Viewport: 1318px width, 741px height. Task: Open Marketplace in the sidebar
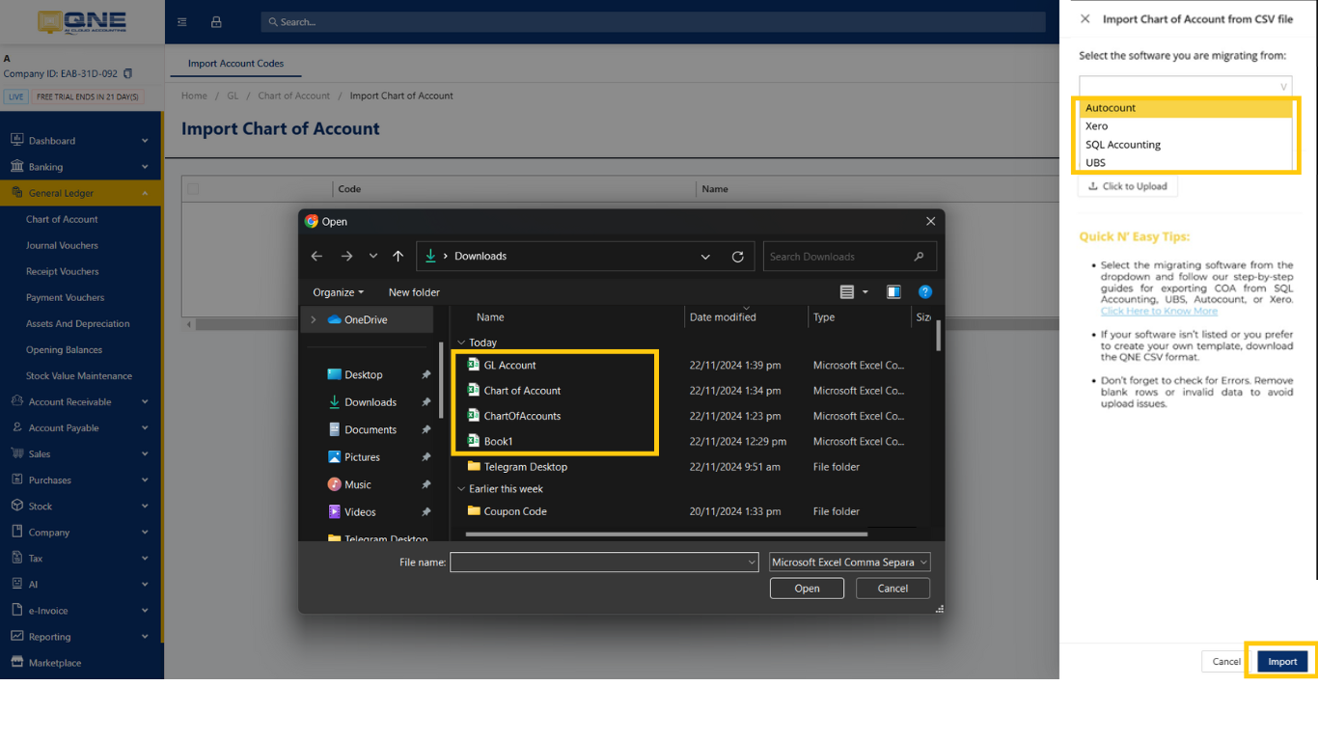click(x=55, y=663)
